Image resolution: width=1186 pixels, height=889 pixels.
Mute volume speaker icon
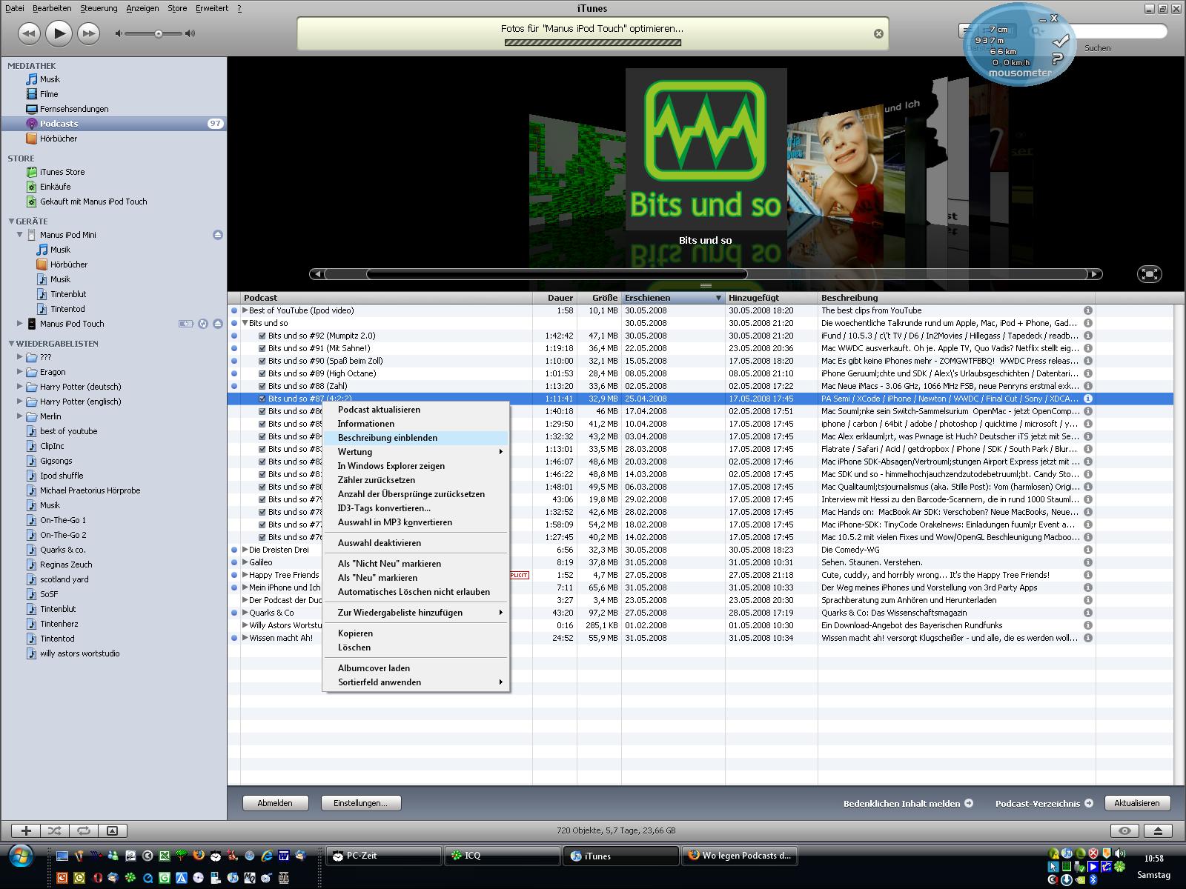[x=119, y=33]
